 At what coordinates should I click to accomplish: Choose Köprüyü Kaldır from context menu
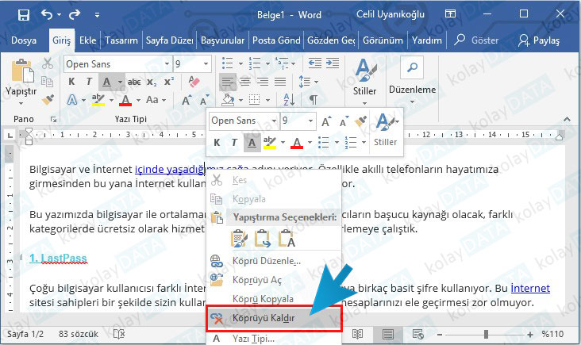tap(274, 318)
